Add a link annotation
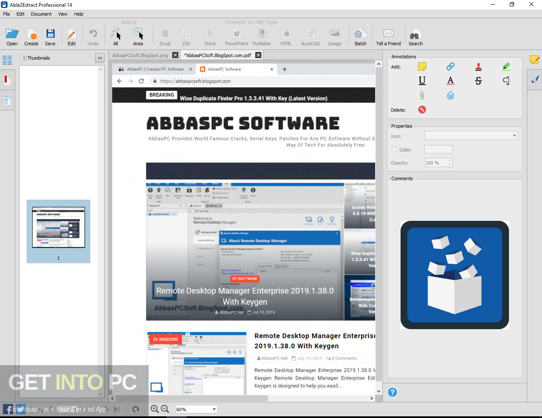The height and width of the screenshot is (418, 542). [x=451, y=66]
